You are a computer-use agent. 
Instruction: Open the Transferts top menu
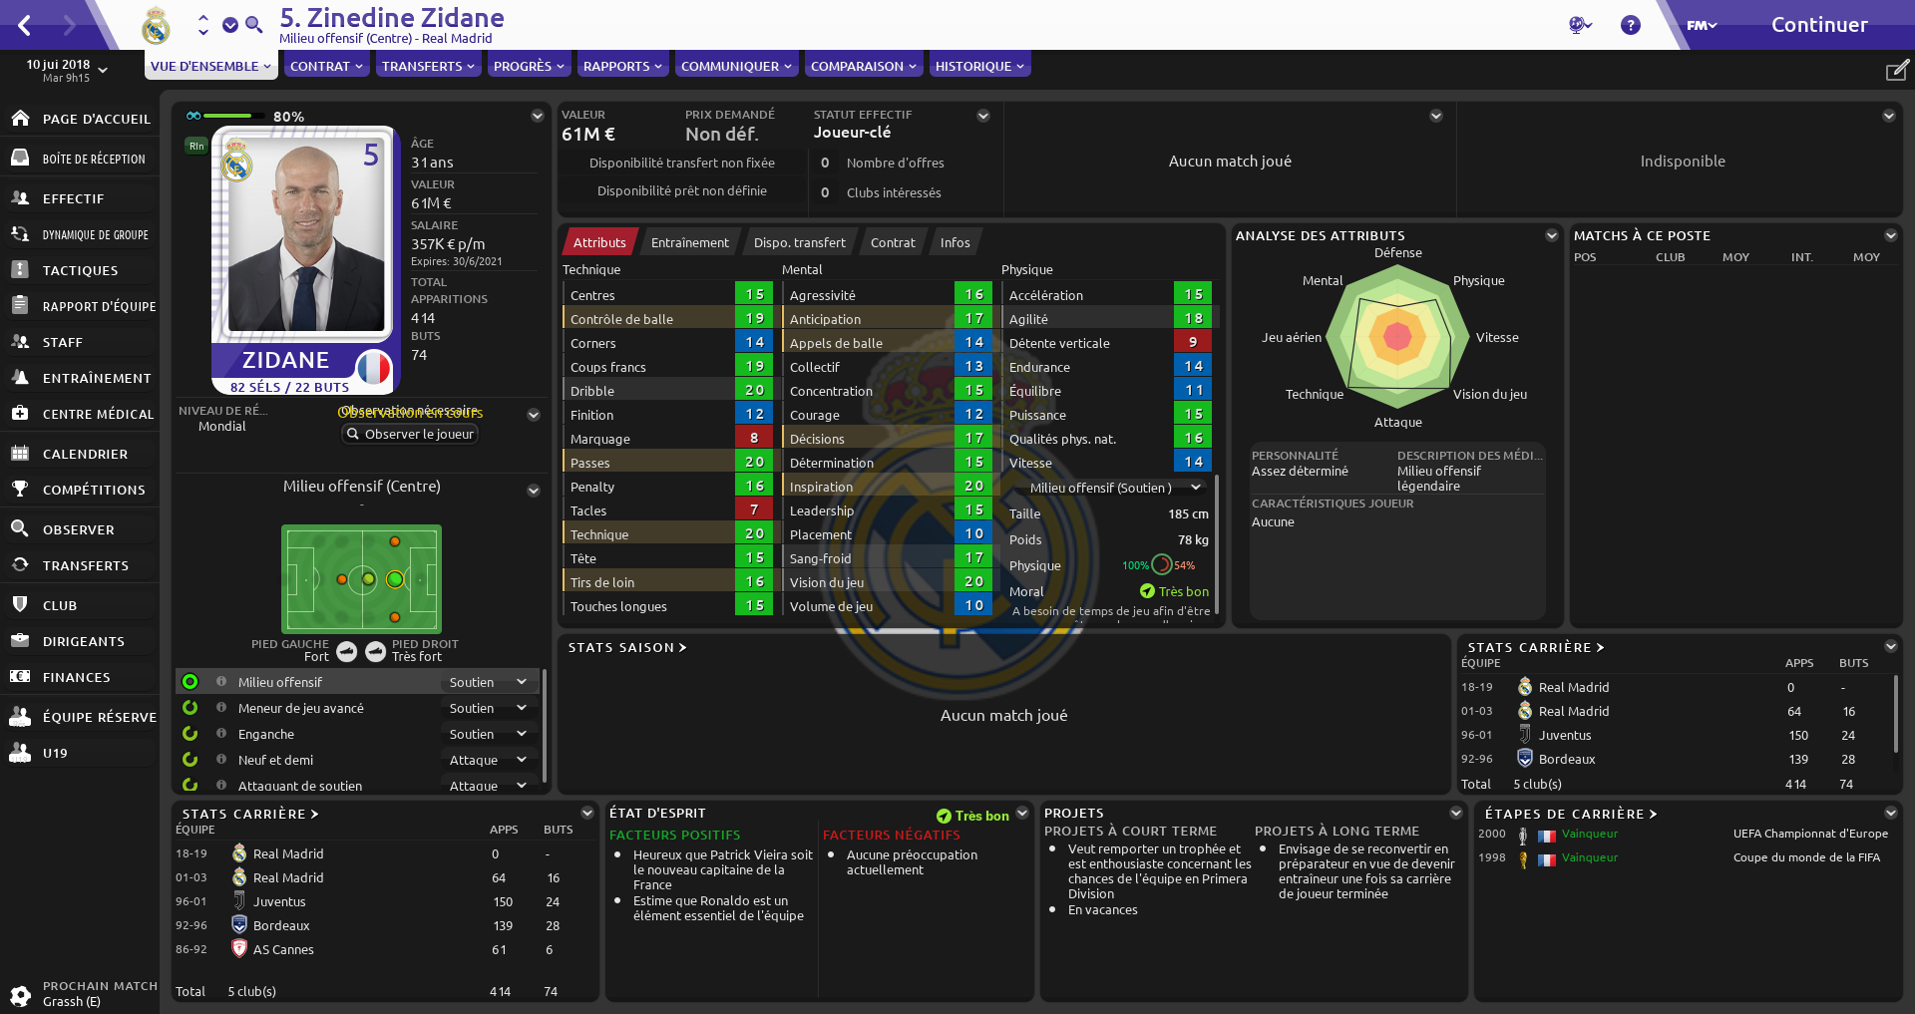click(x=429, y=66)
